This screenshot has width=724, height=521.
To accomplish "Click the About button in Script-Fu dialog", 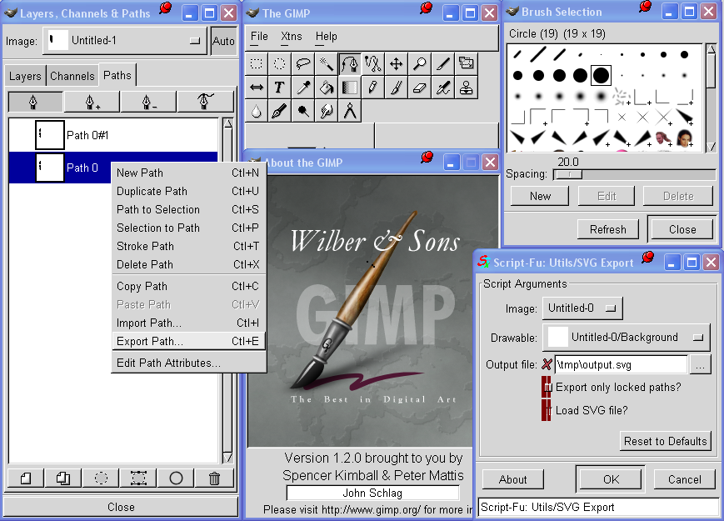I will point(512,479).
